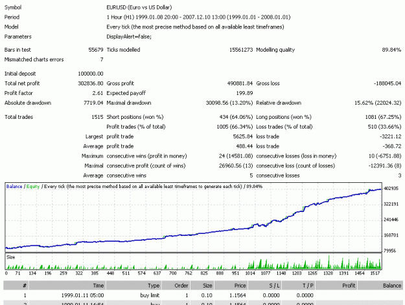Click the Profit trades value 1005 (66.34%)
The image size is (405, 305).
[x=235, y=127]
